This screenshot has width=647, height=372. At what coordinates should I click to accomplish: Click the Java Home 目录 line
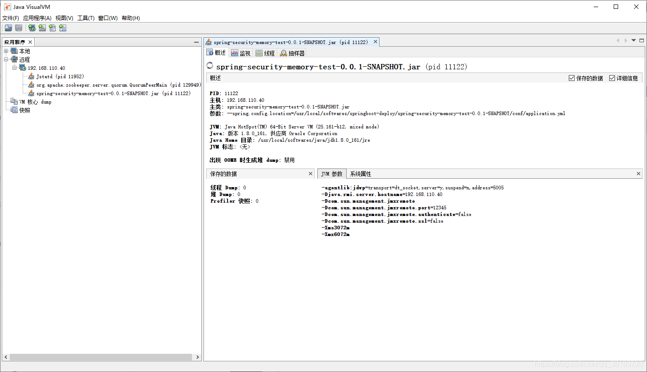(x=290, y=140)
